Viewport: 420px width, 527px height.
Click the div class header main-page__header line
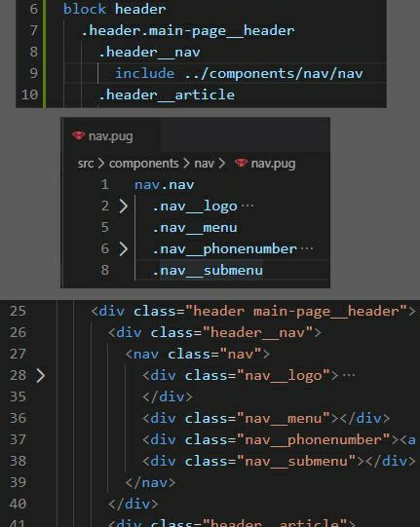[x=253, y=311]
